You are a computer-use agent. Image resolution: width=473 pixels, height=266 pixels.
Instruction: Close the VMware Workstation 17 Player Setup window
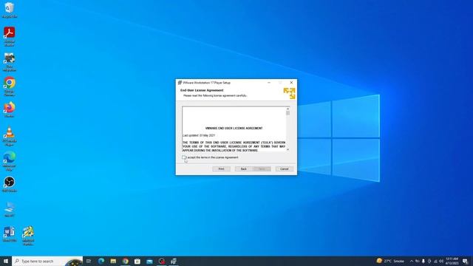coord(291,82)
